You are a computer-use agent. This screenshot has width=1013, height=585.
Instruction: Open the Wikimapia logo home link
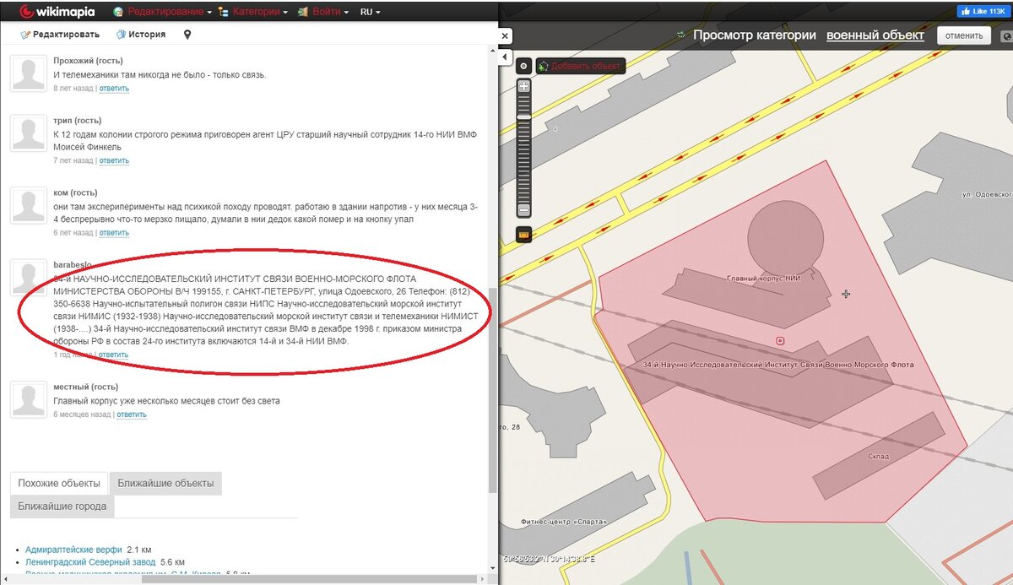click(x=57, y=12)
